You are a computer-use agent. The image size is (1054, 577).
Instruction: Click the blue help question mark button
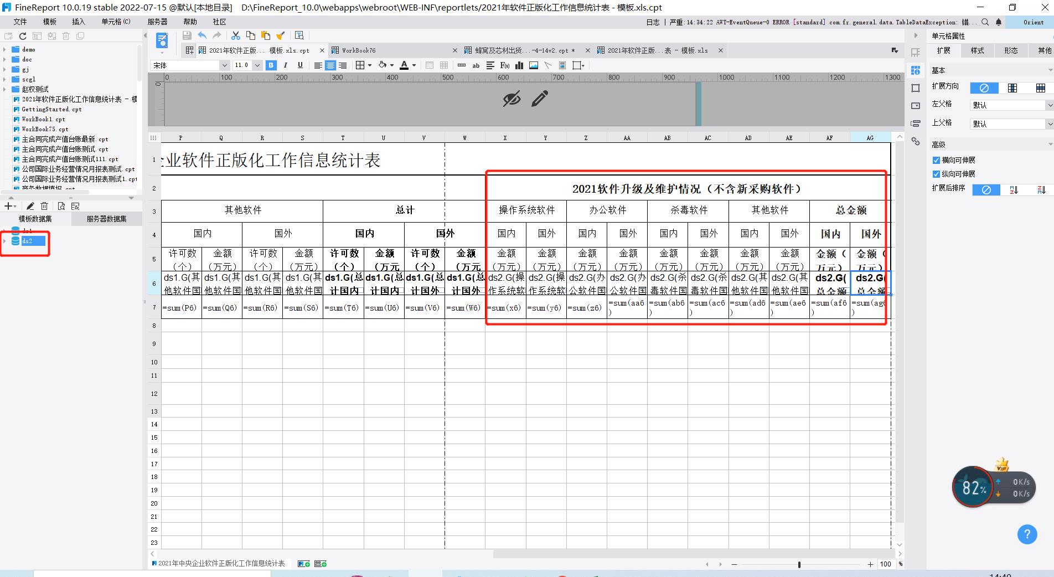1027,534
